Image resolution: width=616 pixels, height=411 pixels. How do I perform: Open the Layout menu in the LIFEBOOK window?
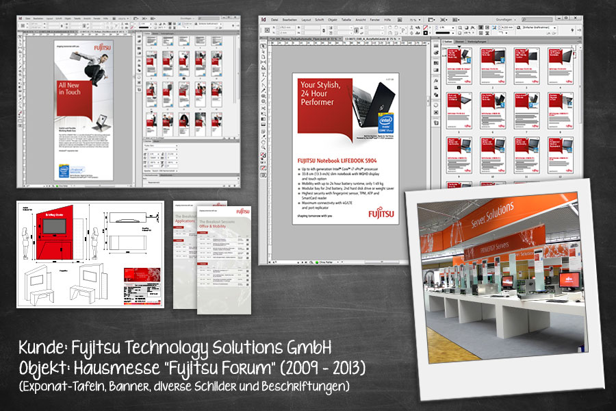pyautogui.click(x=307, y=19)
